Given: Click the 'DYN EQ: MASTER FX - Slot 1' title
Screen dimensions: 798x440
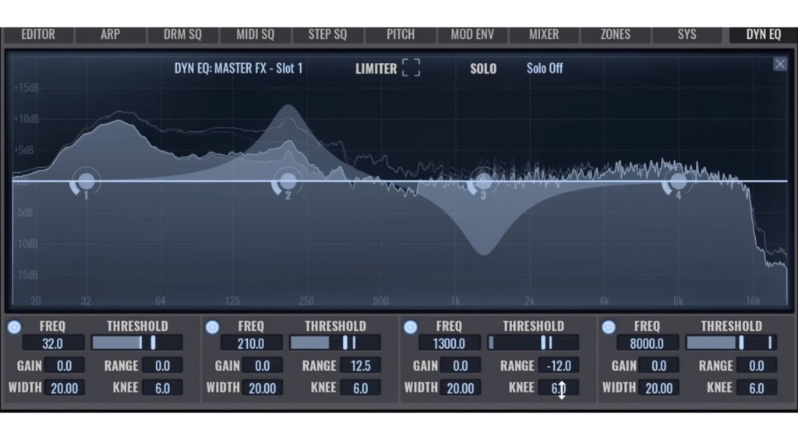Looking at the screenshot, I should click(x=238, y=69).
